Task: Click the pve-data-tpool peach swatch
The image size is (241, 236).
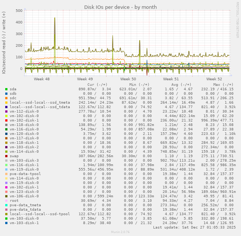Action: [x=6, y=174]
